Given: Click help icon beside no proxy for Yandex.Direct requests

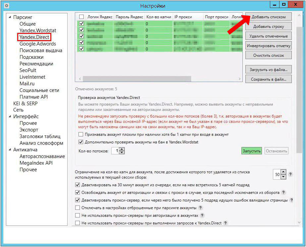Looking at the screenshot, I should 226,223.
